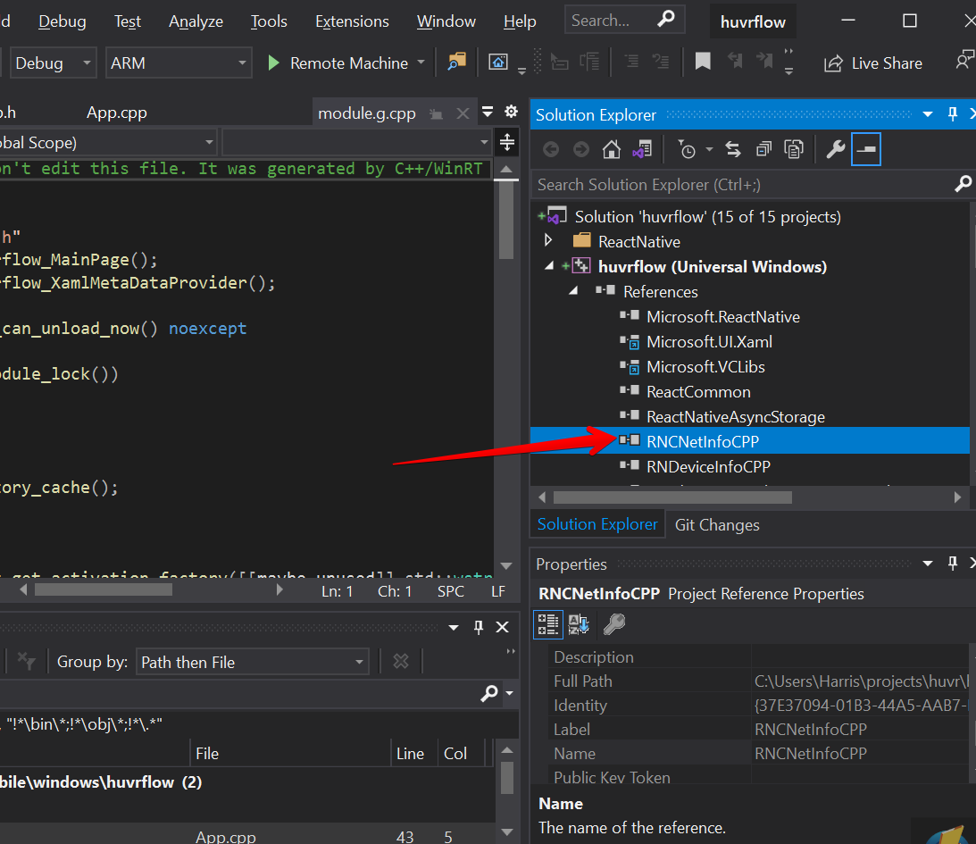Keep module.g.cpp tab open

pyautogui.click(x=437, y=113)
